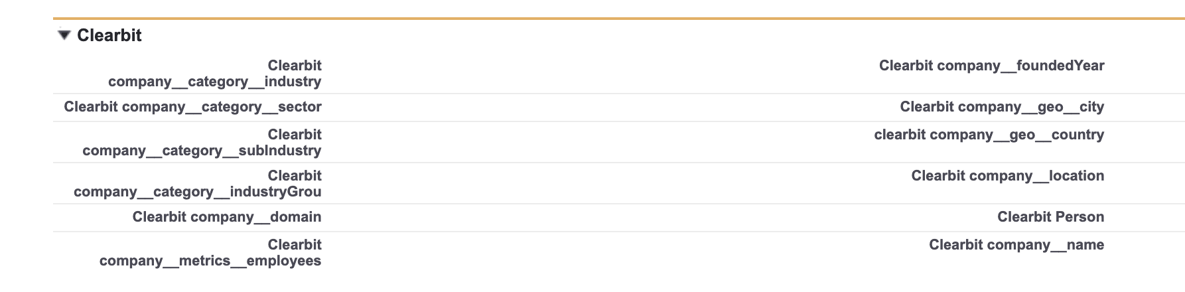
Task: Select the Clearbit company__category__subIndustry label
Action: click(x=202, y=143)
